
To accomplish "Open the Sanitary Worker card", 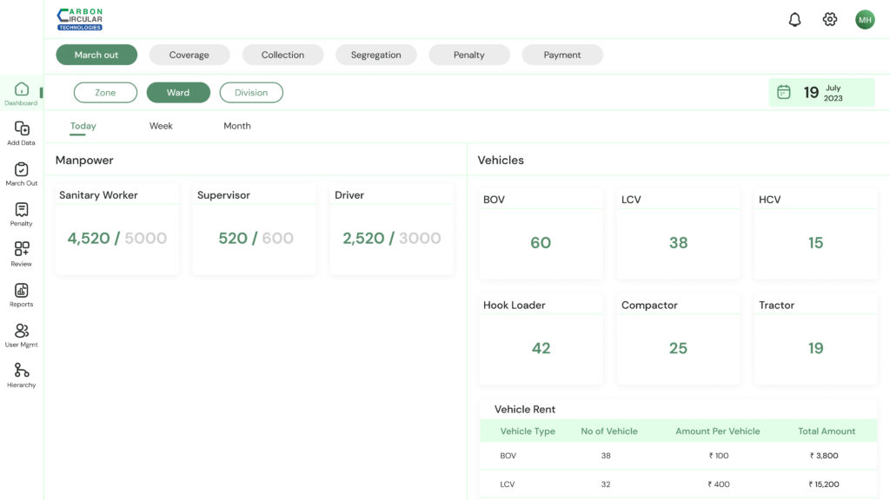I will [x=116, y=229].
